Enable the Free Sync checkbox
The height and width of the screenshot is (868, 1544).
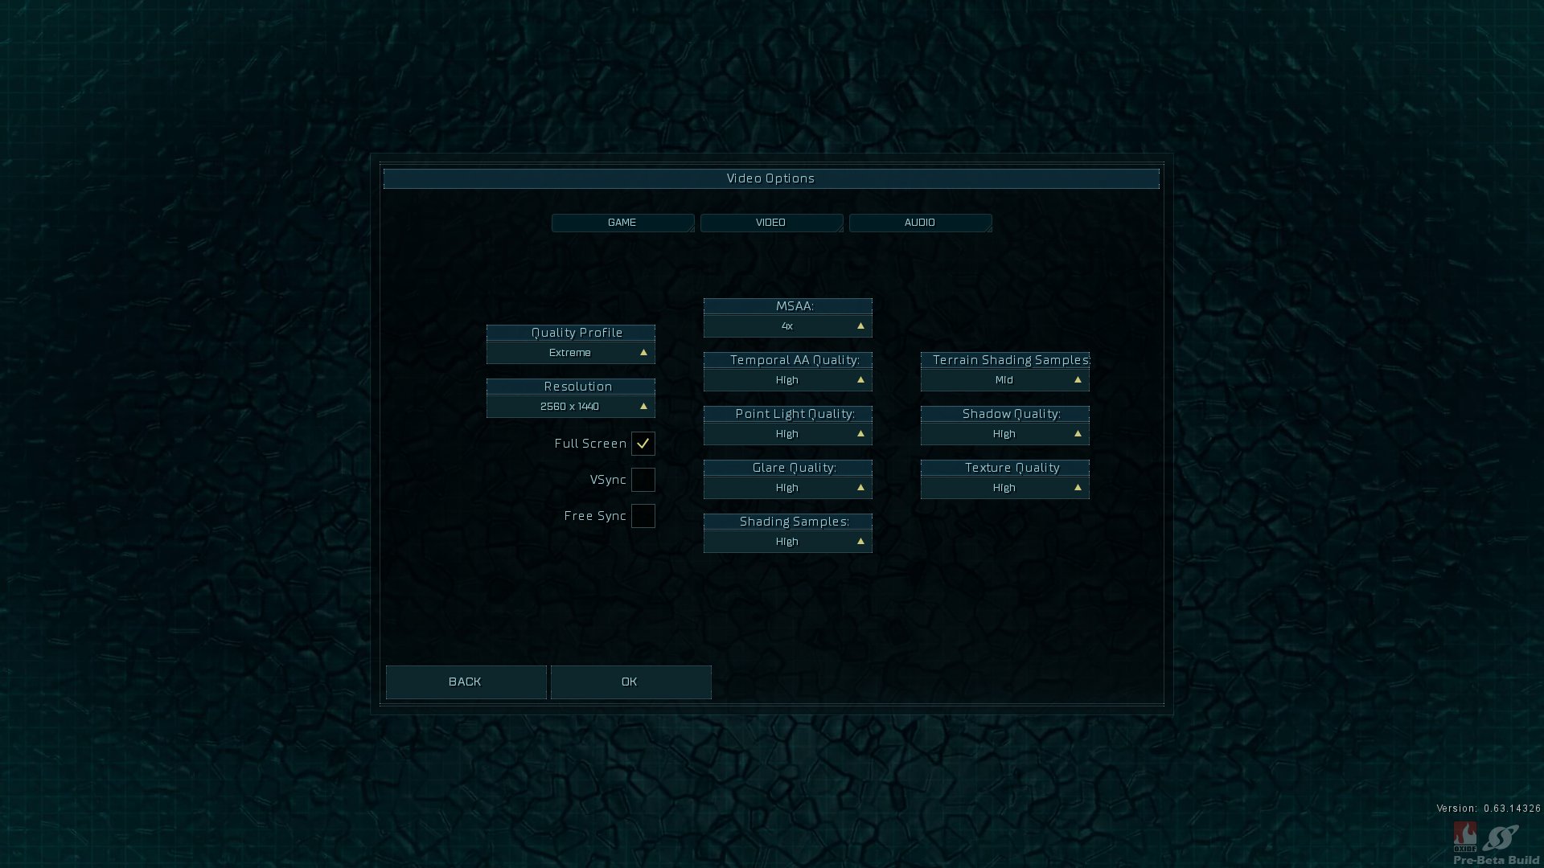tap(643, 516)
